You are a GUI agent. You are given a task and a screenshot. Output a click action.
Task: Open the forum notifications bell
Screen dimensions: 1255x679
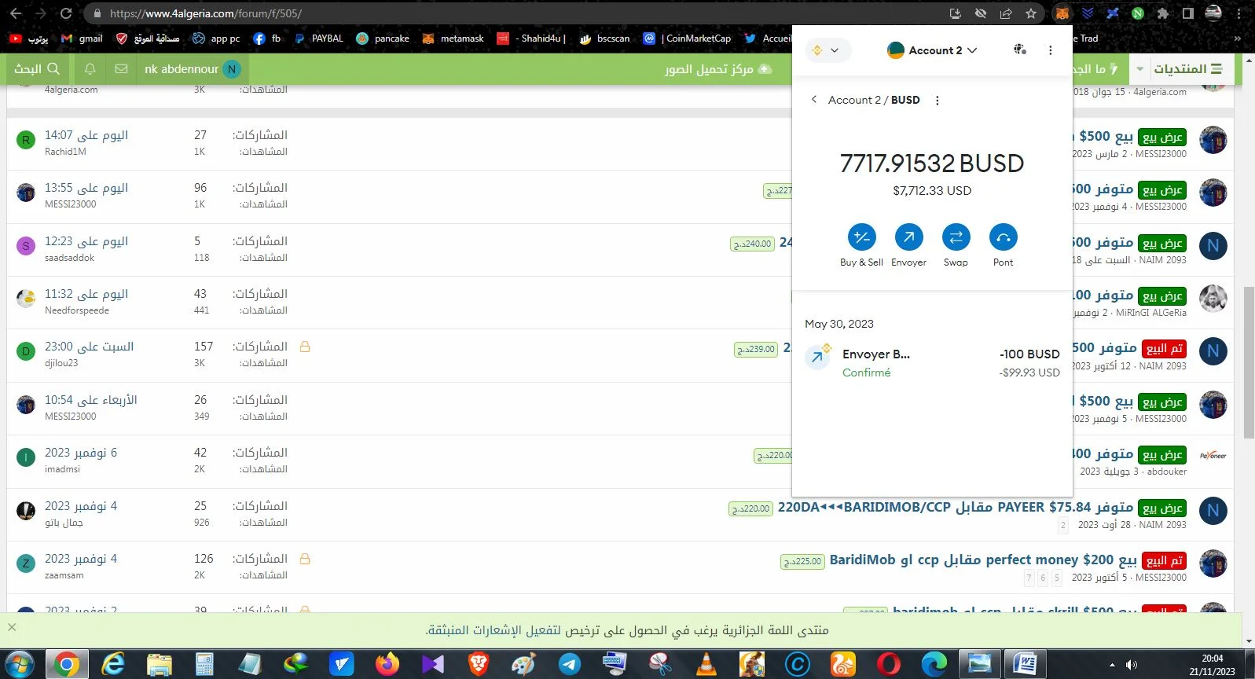pyautogui.click(x=90, y=69)
